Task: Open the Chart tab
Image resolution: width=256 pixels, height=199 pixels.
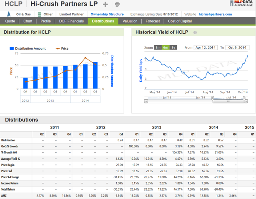Action: (x=28, y=21)
